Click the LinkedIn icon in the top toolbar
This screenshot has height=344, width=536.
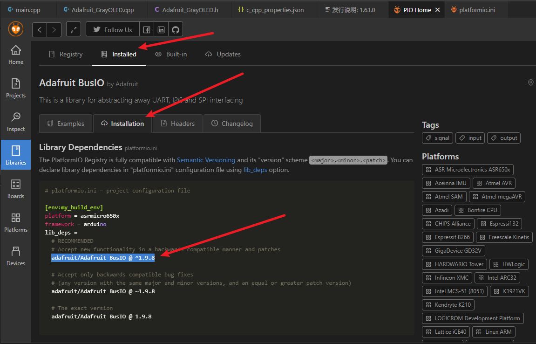(x=161, y=29)
